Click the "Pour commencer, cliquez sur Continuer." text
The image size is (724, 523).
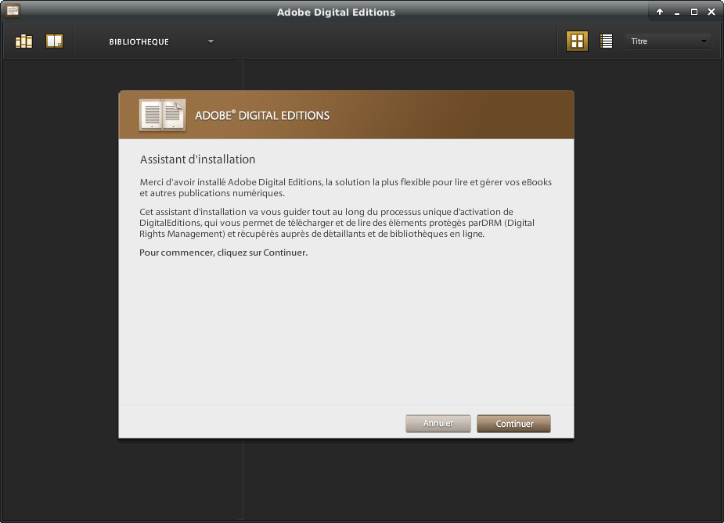click(224, 253)
